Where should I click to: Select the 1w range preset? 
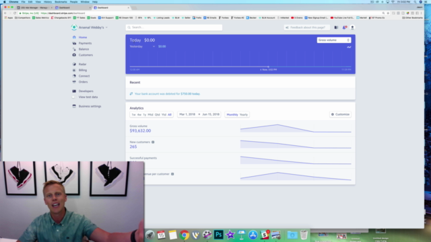[x=133, y=115]
